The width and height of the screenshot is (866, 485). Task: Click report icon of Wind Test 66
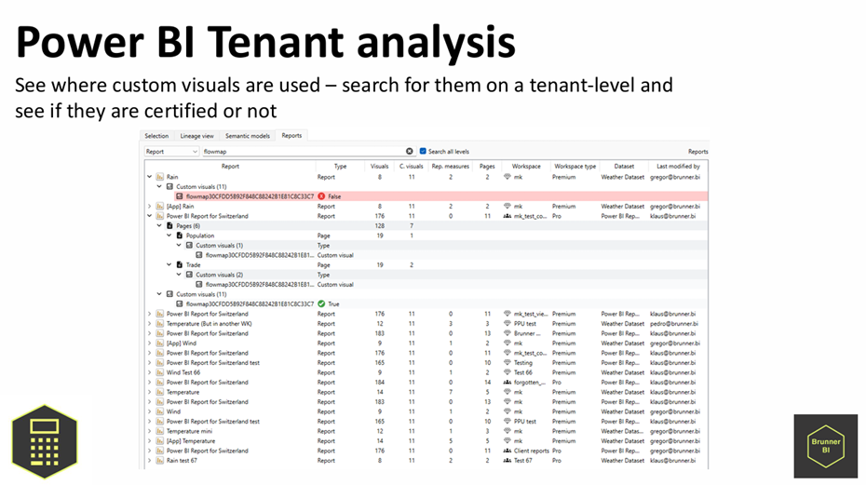(x=159, y=373)
